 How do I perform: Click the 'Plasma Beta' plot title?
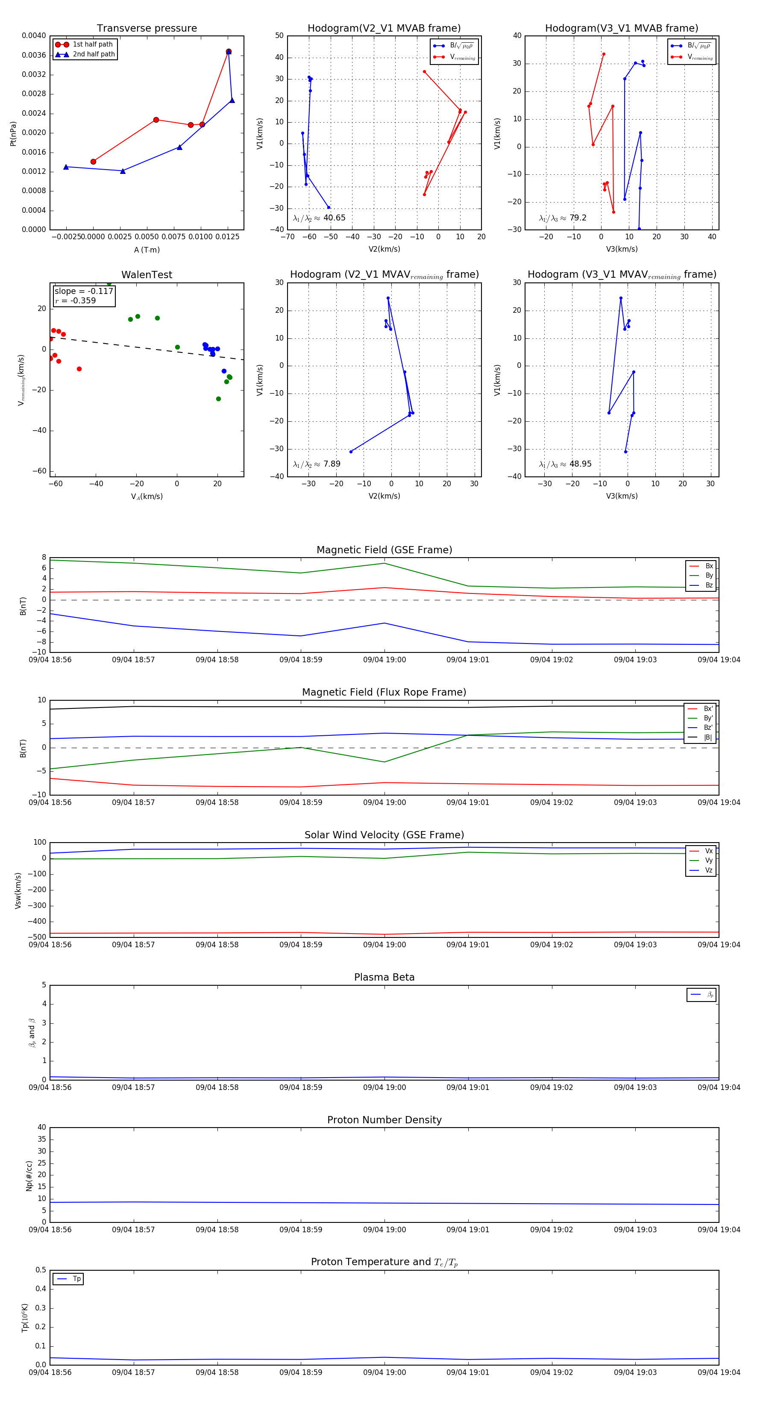point(384,978)
